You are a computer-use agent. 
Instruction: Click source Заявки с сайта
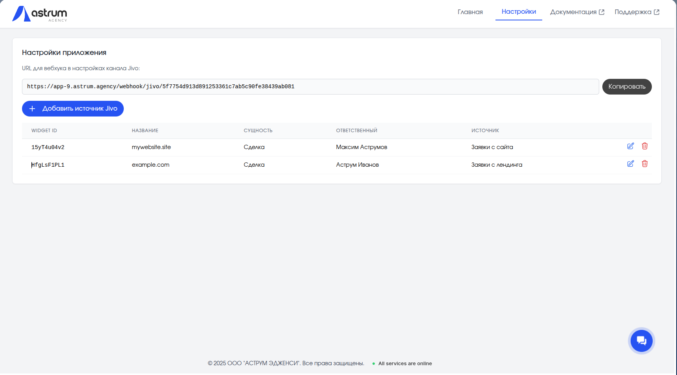click(492, 147)
